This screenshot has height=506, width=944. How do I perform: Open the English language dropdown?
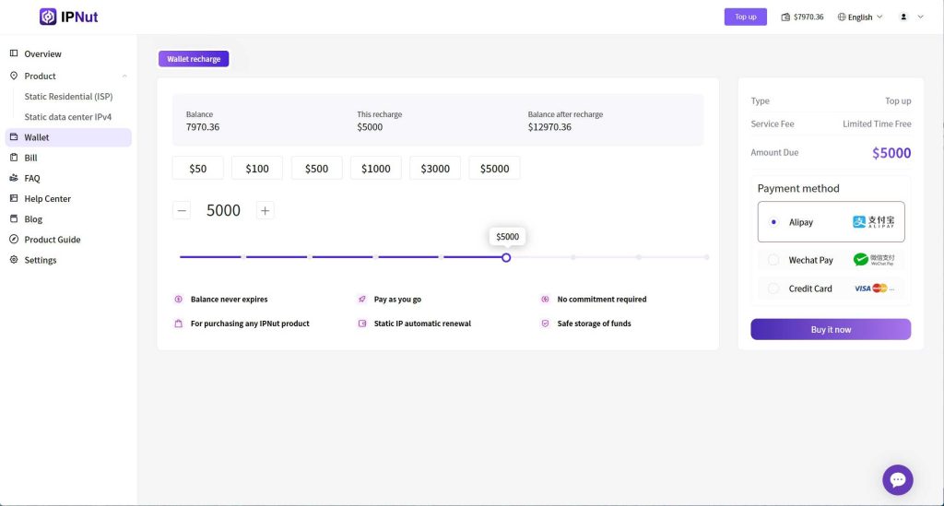point(859,17)
